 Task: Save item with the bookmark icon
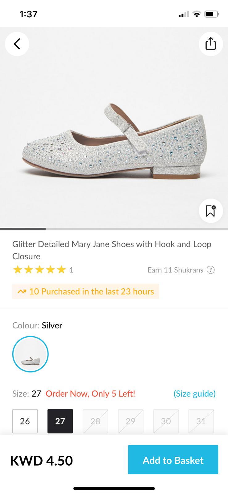click(211, 211)
